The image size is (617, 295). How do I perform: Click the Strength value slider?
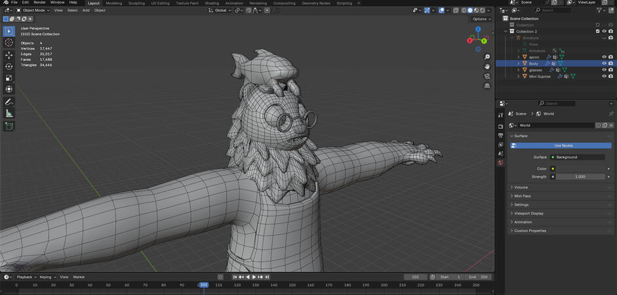point(580,177)
